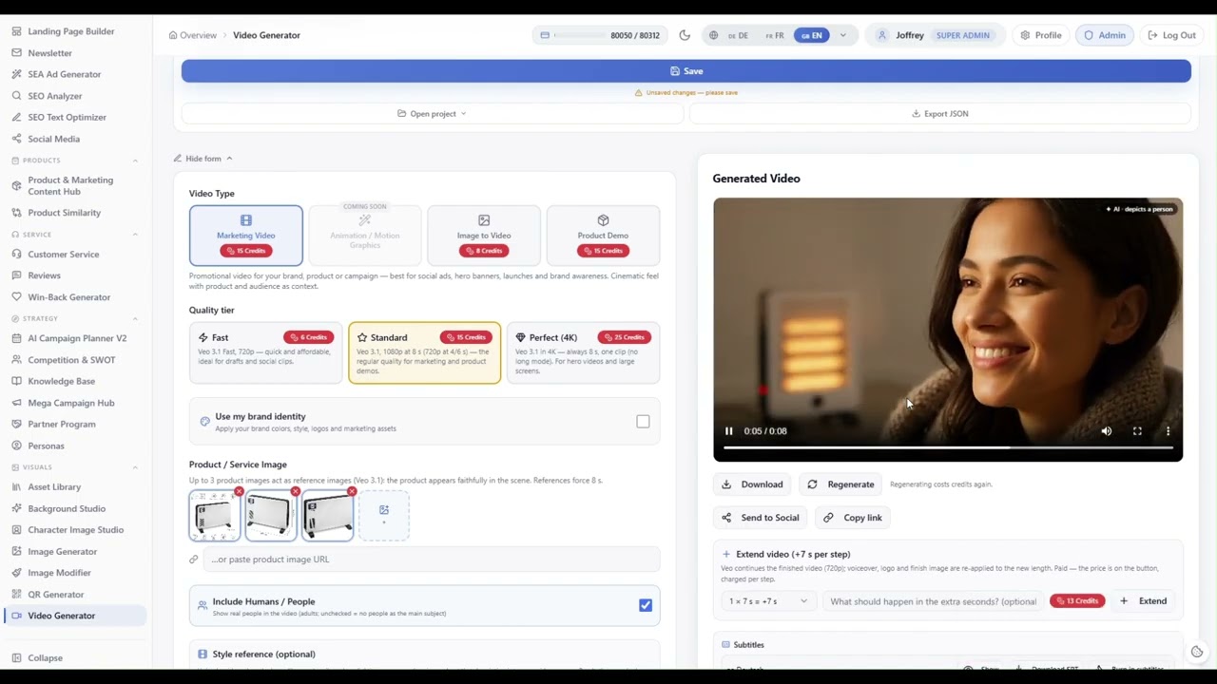Open Image Modifier from the sidebar
Image resolution: width=1217 pixels, height=684 pixels.
coord(59,573)
